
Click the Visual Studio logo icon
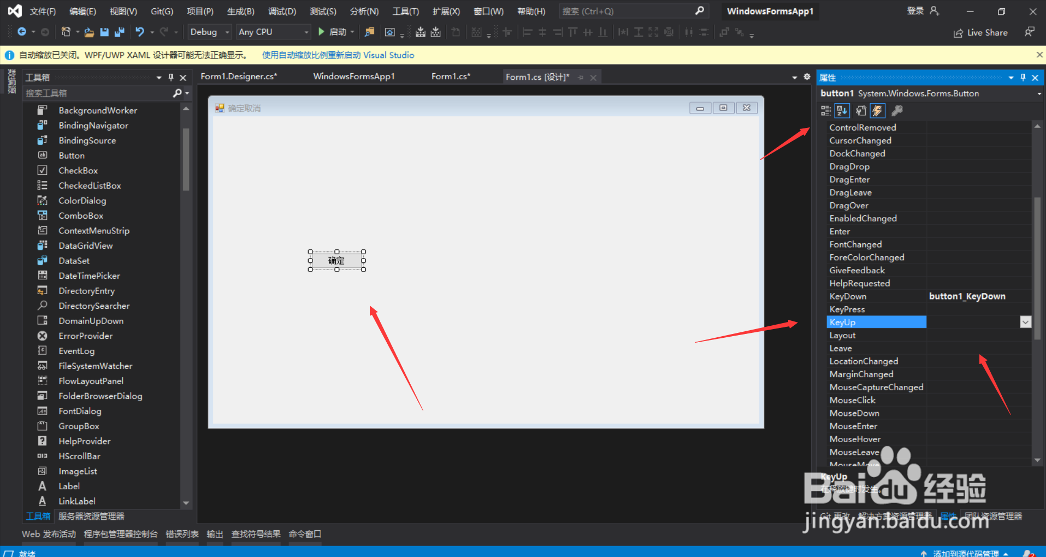(15, 10)
